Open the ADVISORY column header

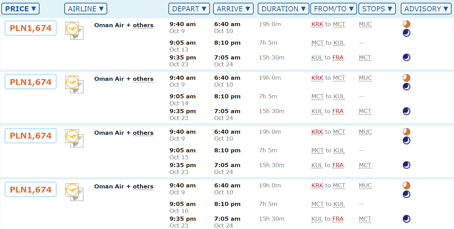pos(426,9)
